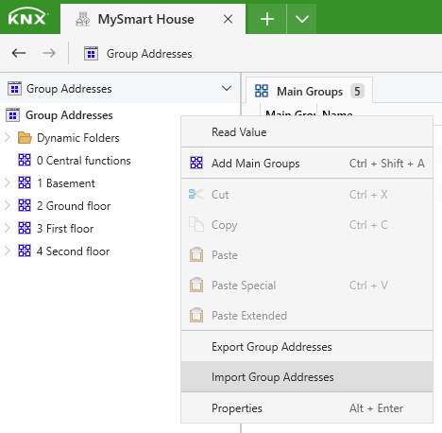Click the 4 Second floor group icon
Screen dimensions: 442x433
click(25, 251)
